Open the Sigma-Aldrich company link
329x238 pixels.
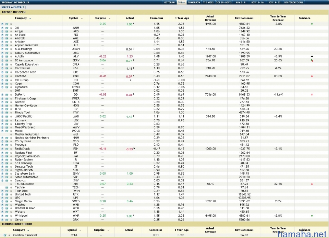coord(24,170)
